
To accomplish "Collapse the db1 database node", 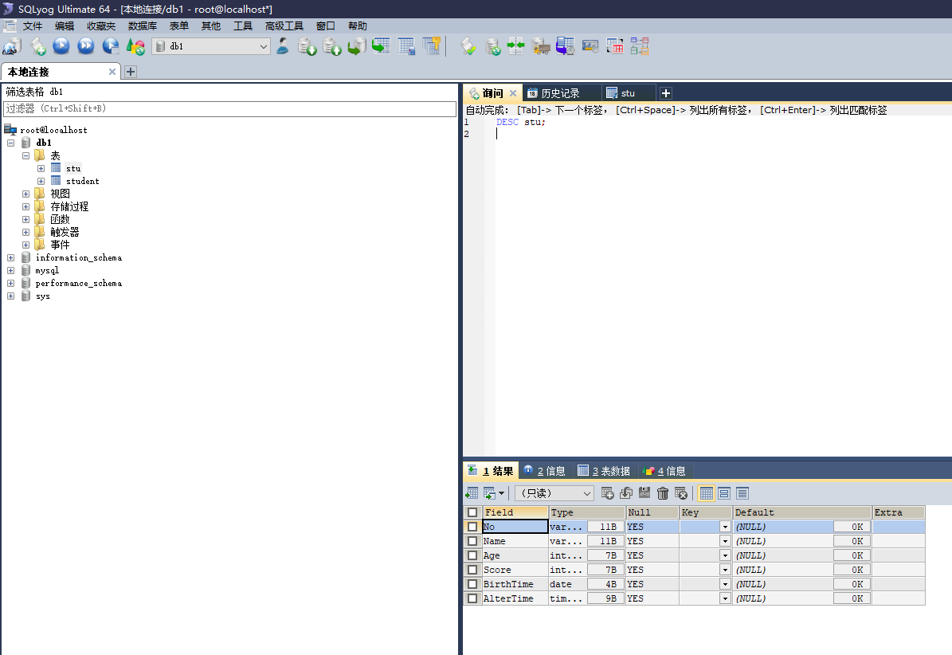I will (x=10, y=143).
